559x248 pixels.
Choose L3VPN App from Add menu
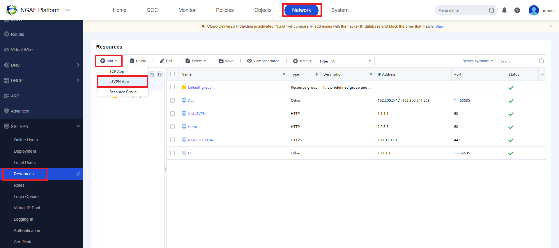[x=123, y=82]
